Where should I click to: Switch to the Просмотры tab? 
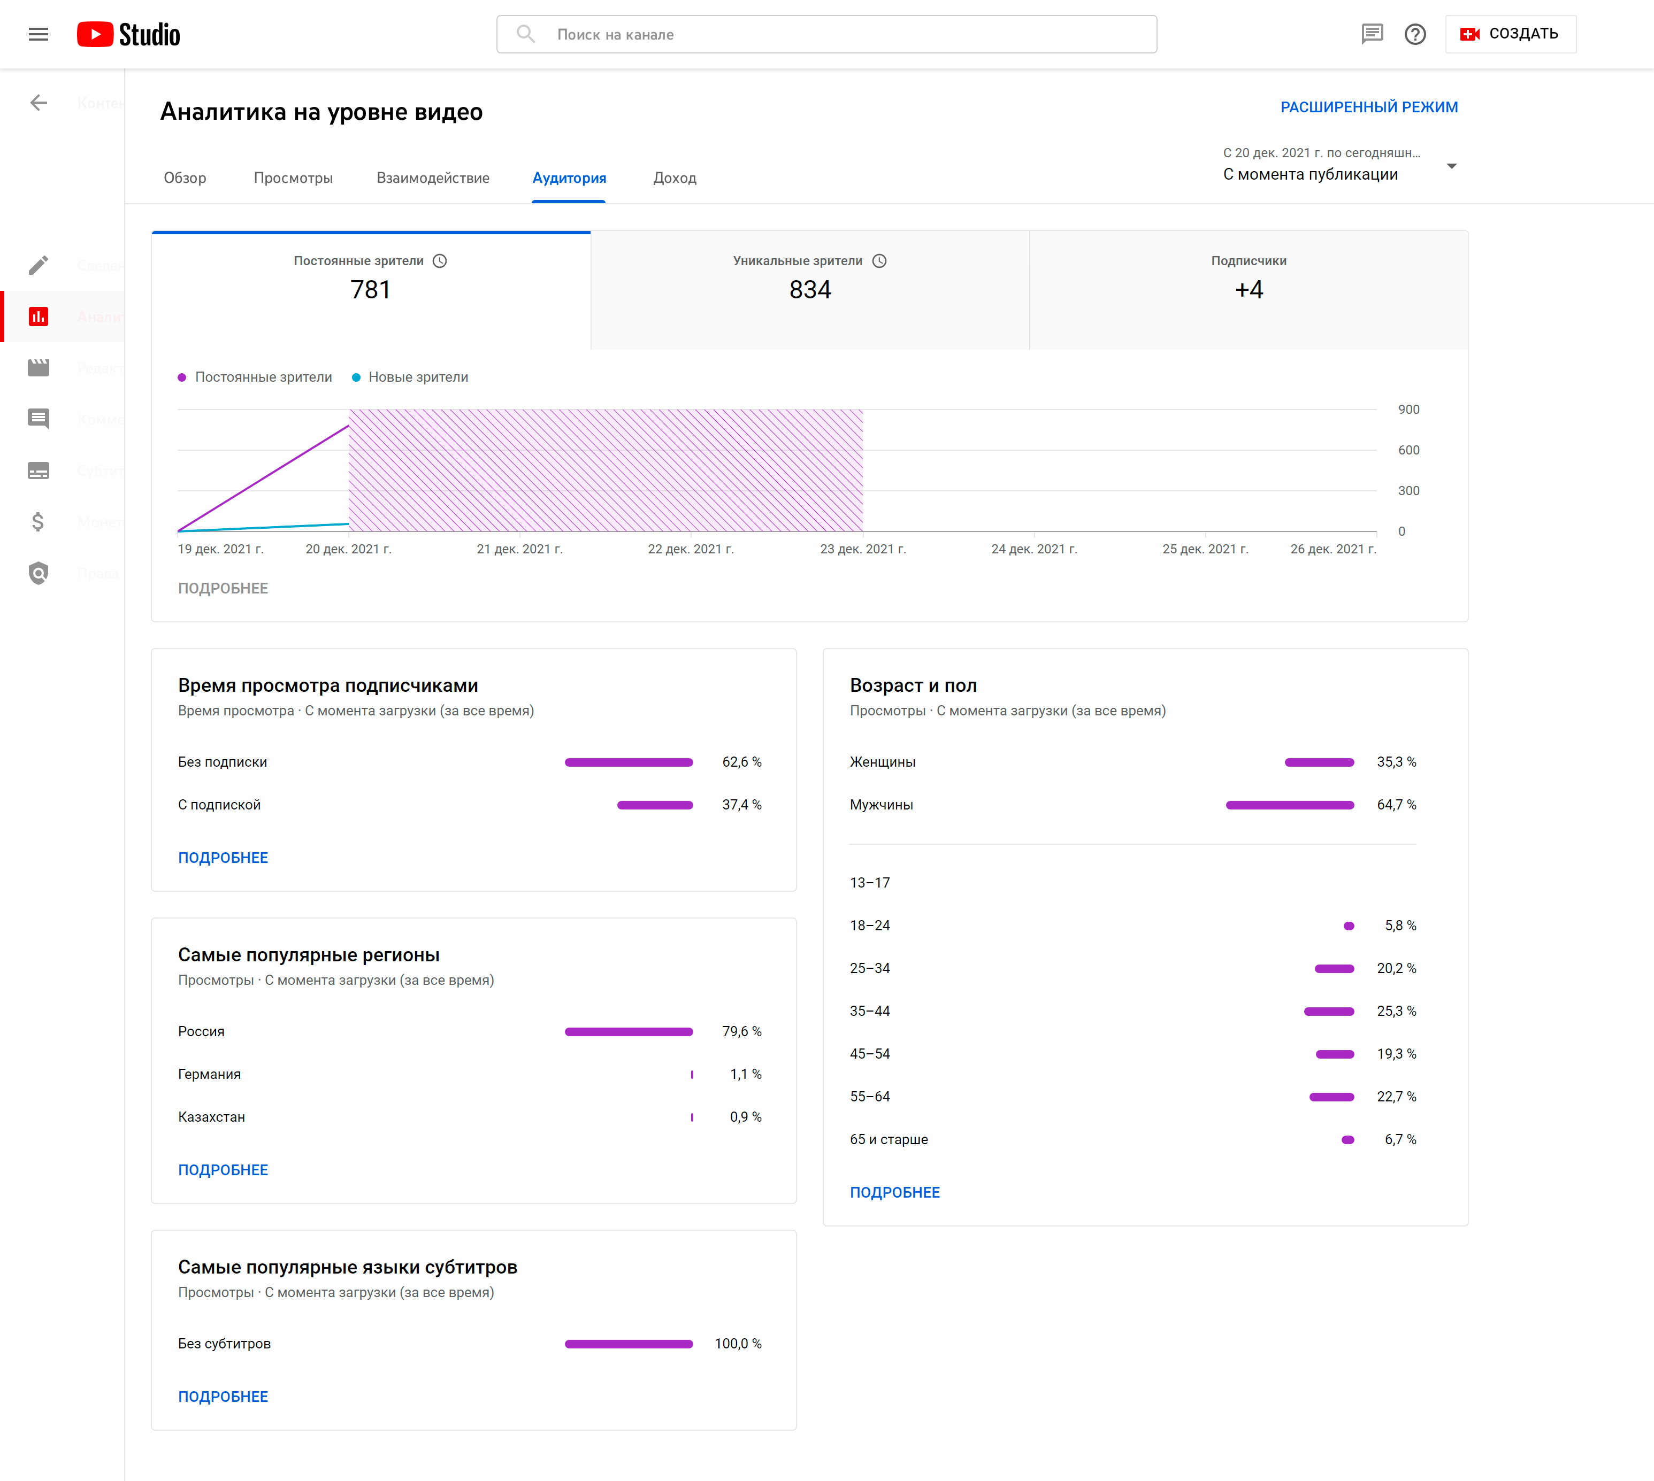[293, 178]
